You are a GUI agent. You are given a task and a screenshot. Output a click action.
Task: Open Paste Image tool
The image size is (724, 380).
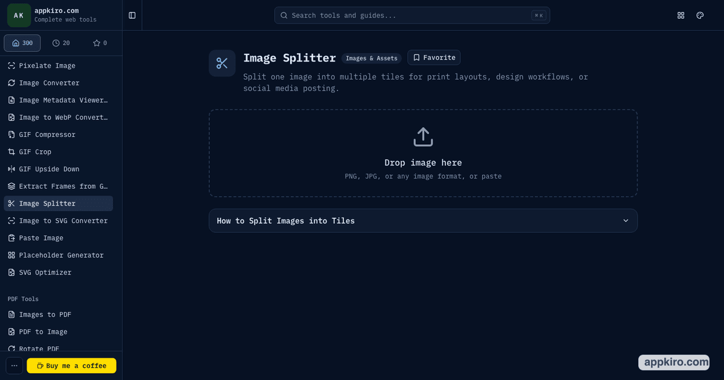[x=58, y=238]
